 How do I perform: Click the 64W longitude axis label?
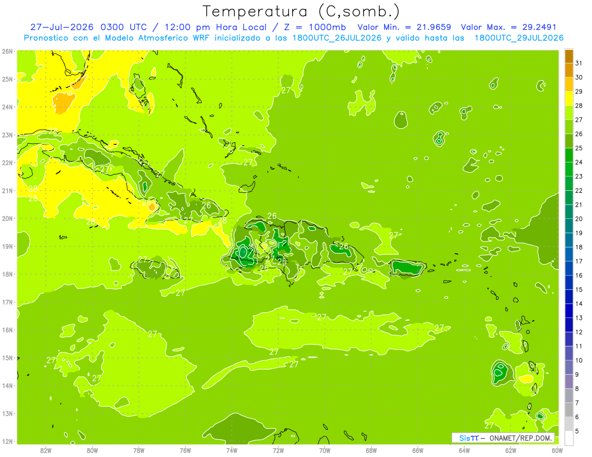(x=464, y=450)
